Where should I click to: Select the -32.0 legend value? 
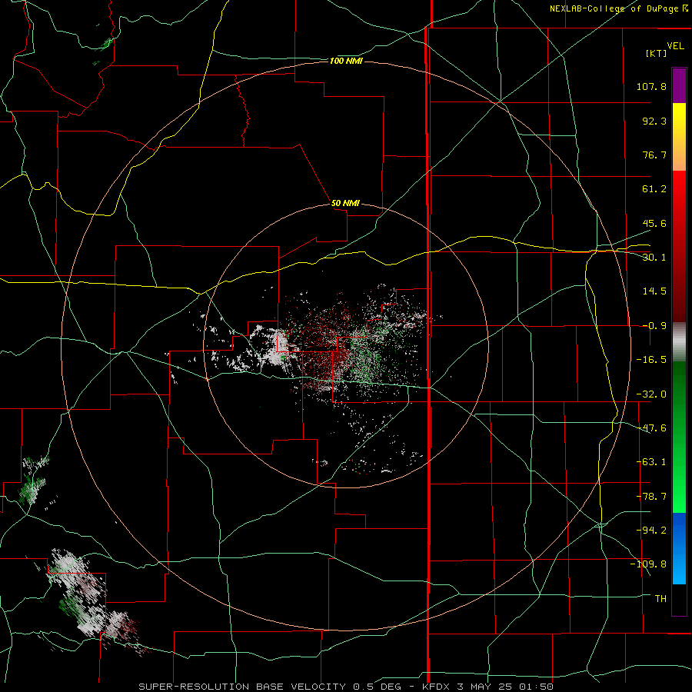click(651, 394)
